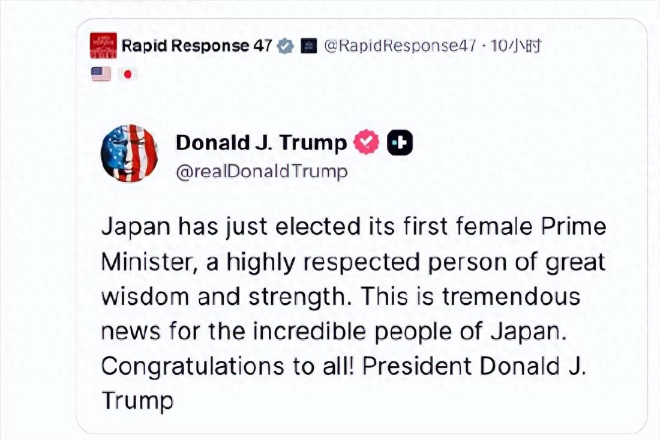Click the blue verified badge

point(286,46)
